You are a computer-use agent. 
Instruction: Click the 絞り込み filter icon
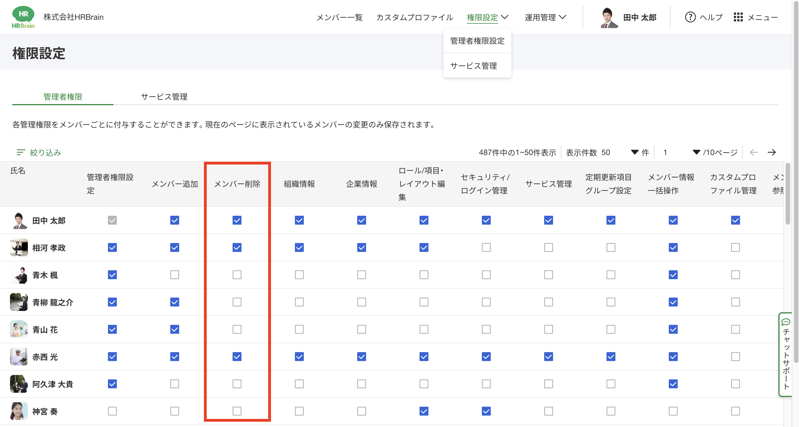pos(21,152)
